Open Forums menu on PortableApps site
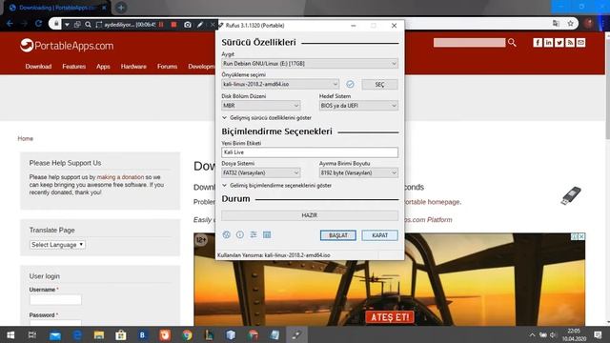The image size is (610, 343). [x=168, y=67]
